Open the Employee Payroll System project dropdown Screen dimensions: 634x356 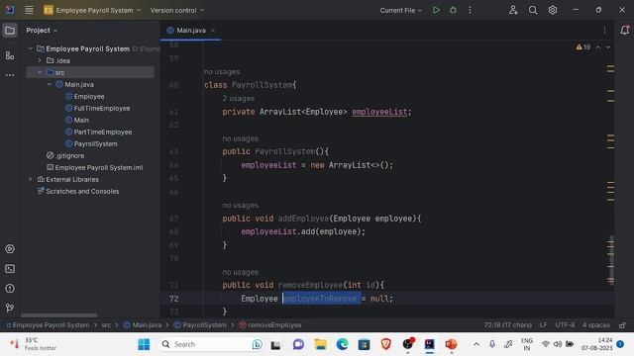[92, 10]
